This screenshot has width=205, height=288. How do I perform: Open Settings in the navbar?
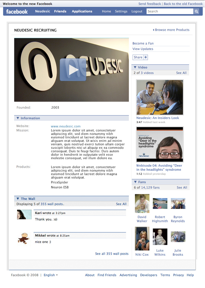click(121, 11)
